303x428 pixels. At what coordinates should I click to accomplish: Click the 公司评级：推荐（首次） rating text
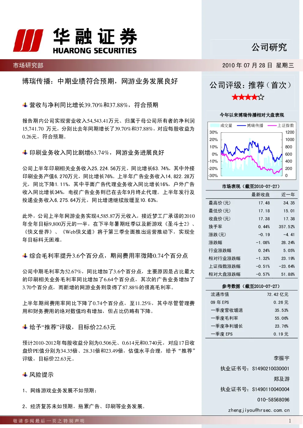(250, 85)
